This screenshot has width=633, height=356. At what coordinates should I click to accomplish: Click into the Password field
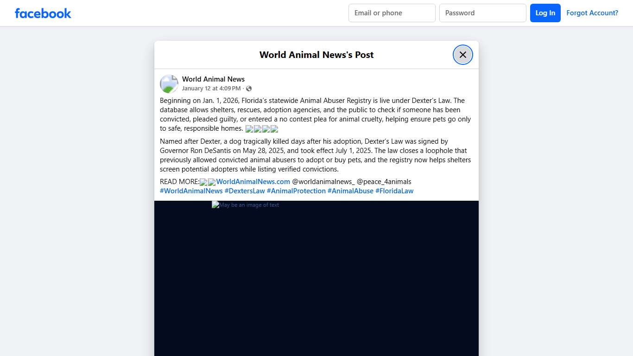[x=482, y=13]
